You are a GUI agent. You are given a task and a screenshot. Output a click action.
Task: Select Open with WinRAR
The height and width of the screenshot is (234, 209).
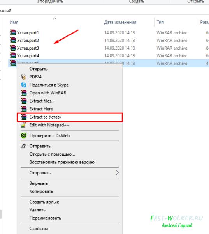[x=70, y=93]
